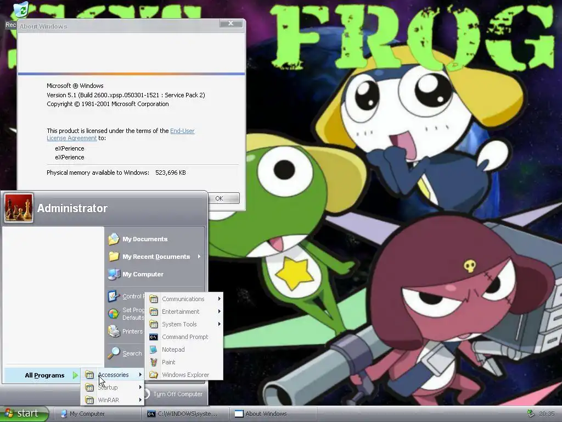Screen dimensions: 562x422
Task: Click the Accessories folder icon
Action: 89,375
